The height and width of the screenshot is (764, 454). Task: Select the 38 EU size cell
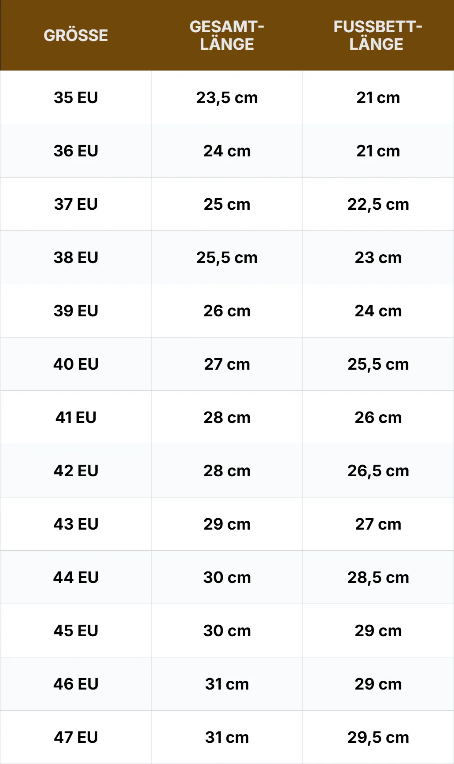[76, 257]
